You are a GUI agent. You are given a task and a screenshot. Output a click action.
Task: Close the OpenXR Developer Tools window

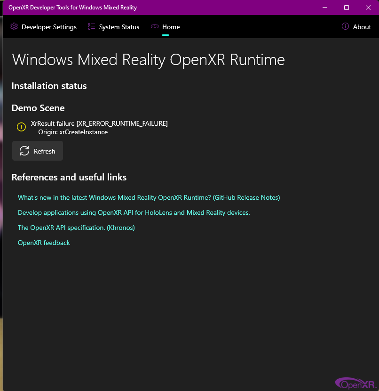coord(368,8)
